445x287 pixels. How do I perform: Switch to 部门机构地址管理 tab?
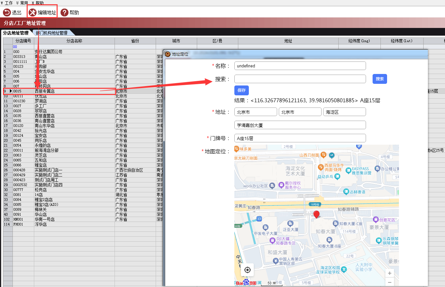point(52,33)
